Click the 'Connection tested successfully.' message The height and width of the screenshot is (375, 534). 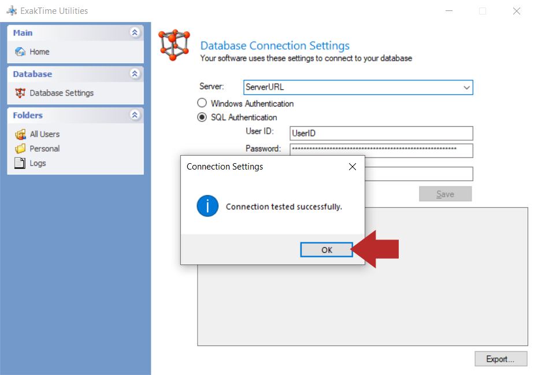(x=284, y=207)
